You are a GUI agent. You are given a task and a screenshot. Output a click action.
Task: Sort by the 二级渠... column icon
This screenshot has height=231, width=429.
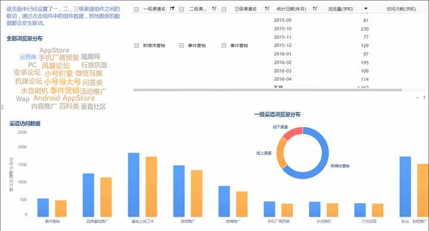[214, 9]
